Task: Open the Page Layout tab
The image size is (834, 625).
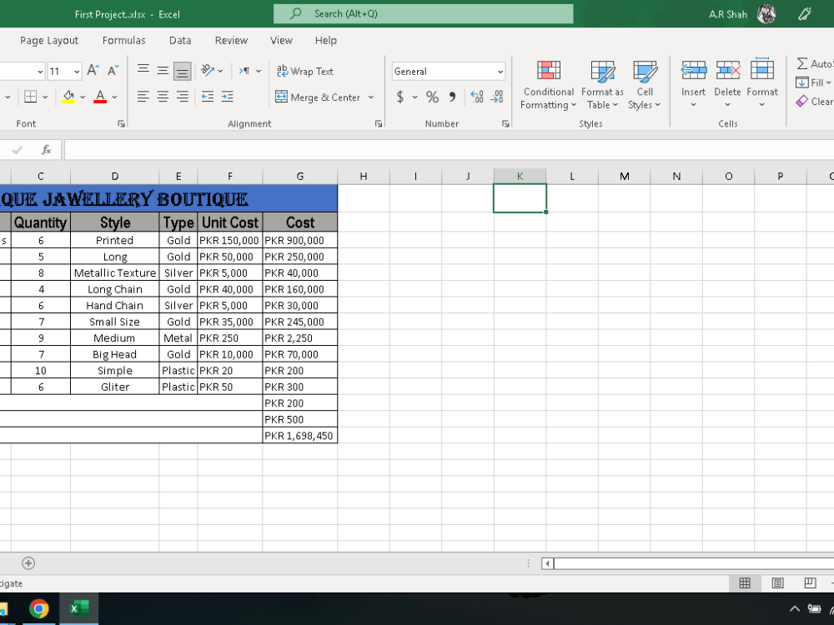Action: pyautogui.click(x=49, y=40)
